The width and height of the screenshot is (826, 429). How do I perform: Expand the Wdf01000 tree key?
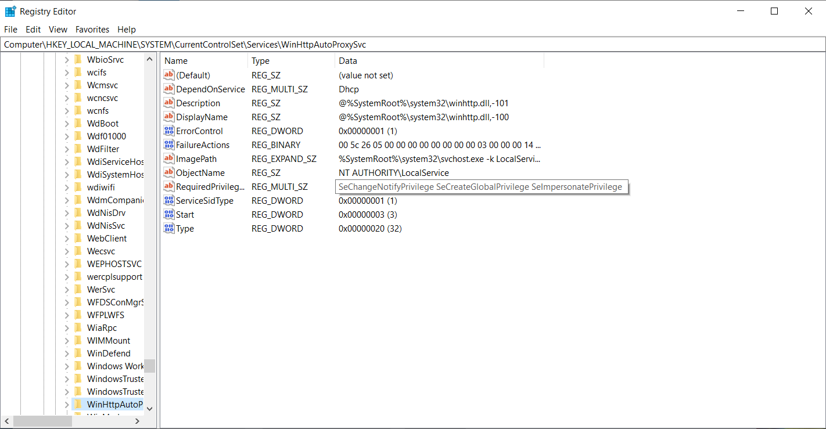tap(66, 136)
